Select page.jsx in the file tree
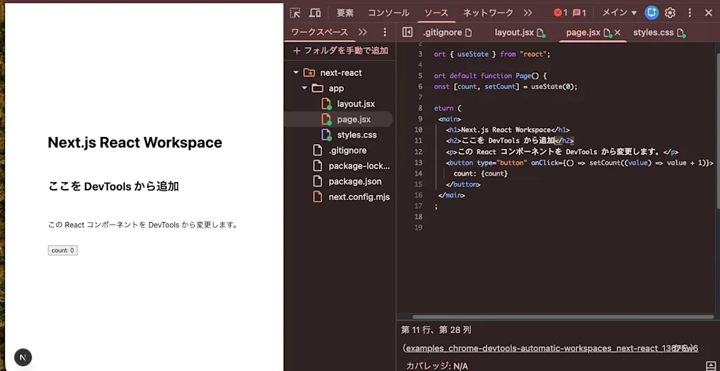The image size is (720, 371). (x=354, y=119)
